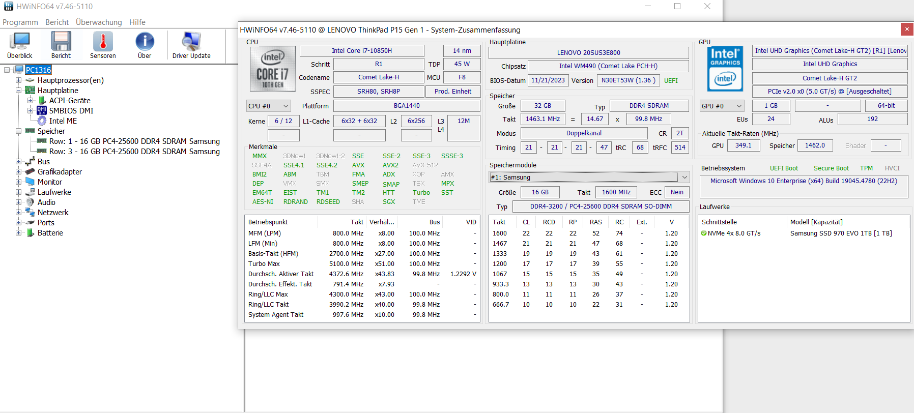Select memory Row: 3 Samsung entry
The width and height of the screenshot is (914, 413).
134,151
